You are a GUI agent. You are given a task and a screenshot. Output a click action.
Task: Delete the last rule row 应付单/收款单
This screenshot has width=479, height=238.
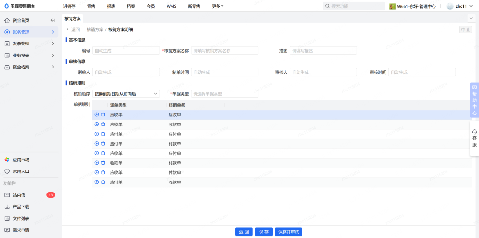coord(103,182)
